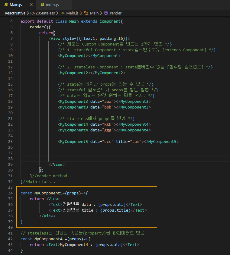Viewport: 230px width, 255px height.
Task: Click the closing '</View>' on line 29
Action: point(57,165)
